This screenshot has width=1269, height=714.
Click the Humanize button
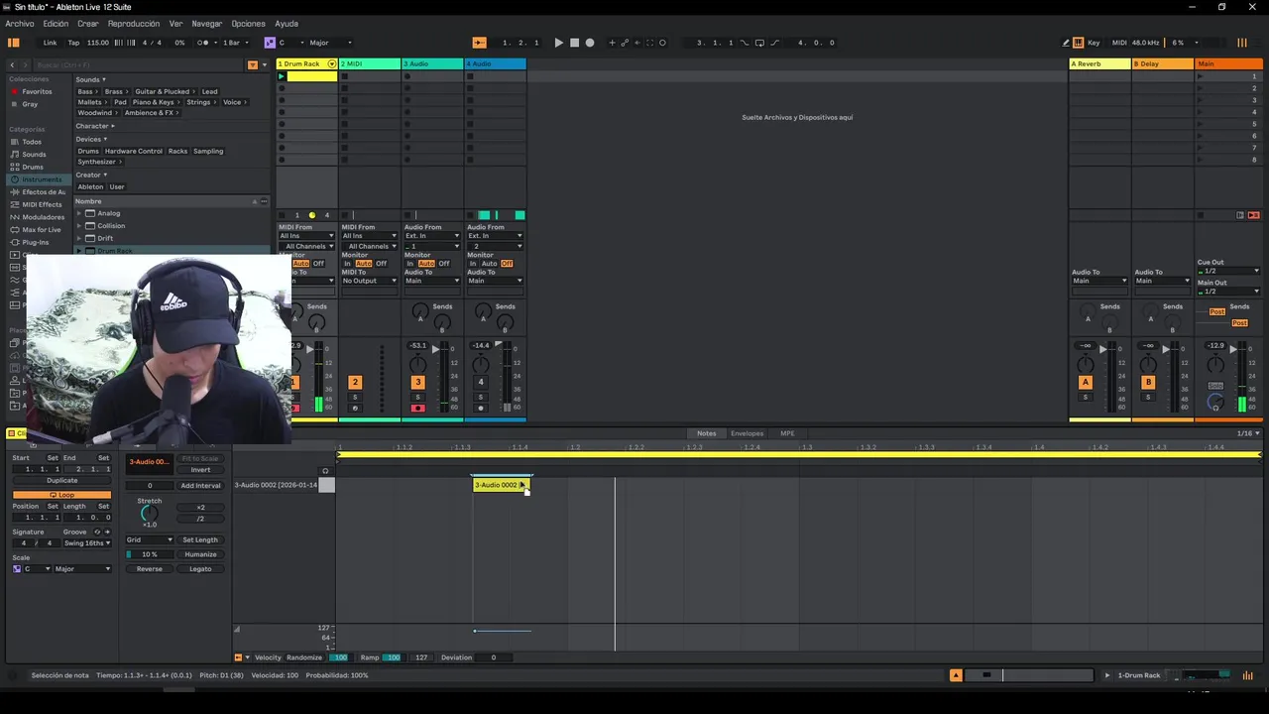(x=200, y=554)
